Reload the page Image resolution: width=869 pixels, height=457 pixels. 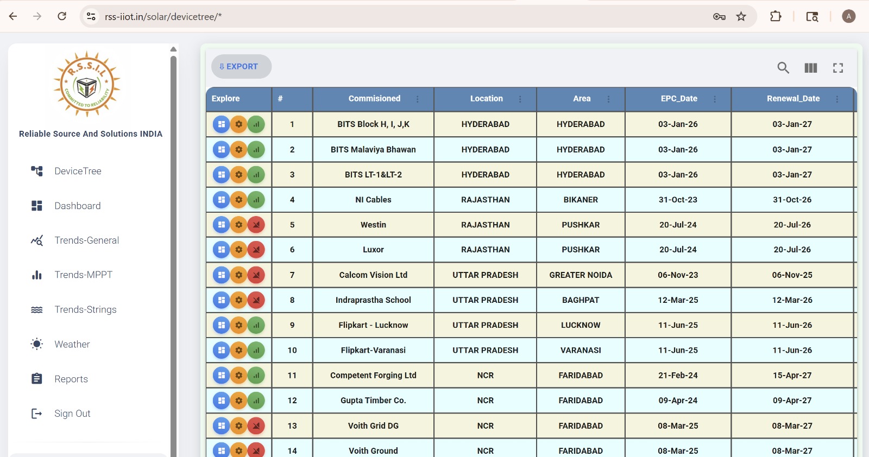[x=62, y=16]
